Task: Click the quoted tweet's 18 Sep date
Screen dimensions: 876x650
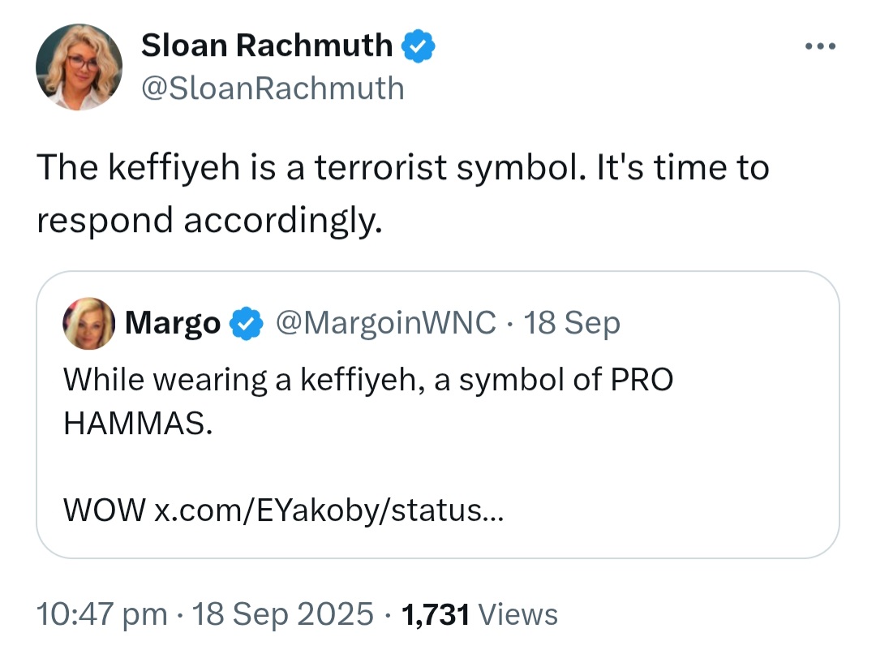Action: pos(572,323)
